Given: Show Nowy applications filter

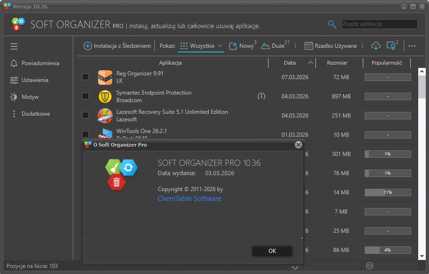Looking at the screenshot, I should 242,46.
